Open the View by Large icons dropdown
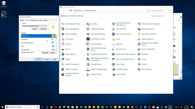 click(161, 16)
